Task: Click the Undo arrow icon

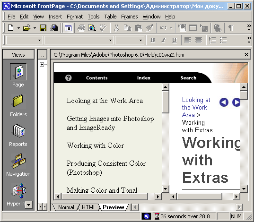Action: pyautogui.click(x=163, y=28)
